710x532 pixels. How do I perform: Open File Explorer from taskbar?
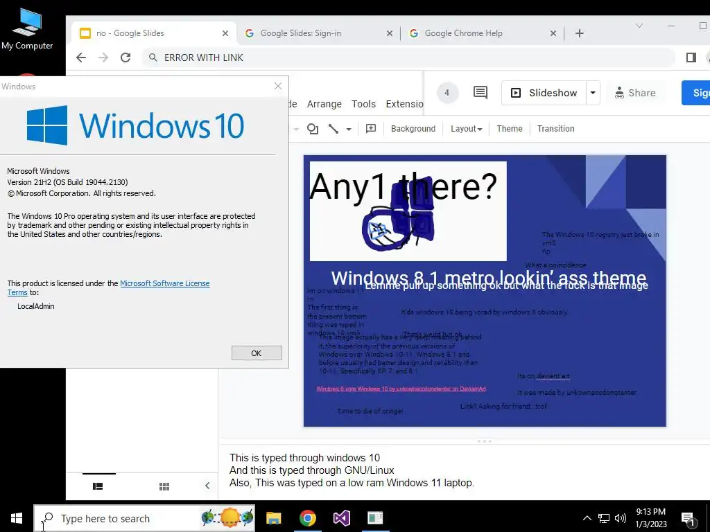(273, 518)
